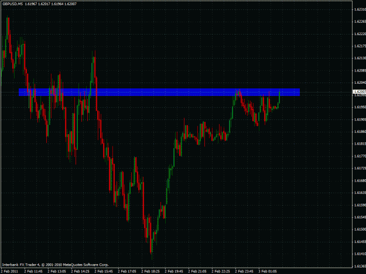
Task: Select the blue rectangle resistance zone
Action: (159, 92)
